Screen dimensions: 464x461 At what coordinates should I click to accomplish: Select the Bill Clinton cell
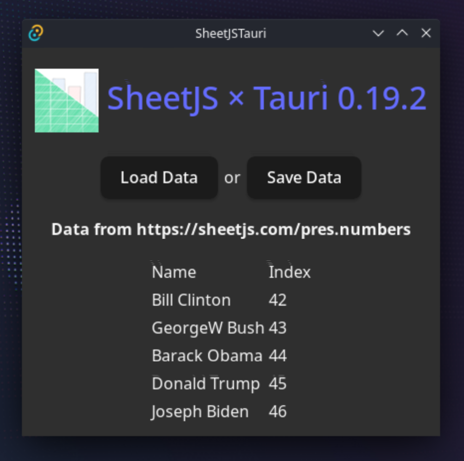(191, 300)
